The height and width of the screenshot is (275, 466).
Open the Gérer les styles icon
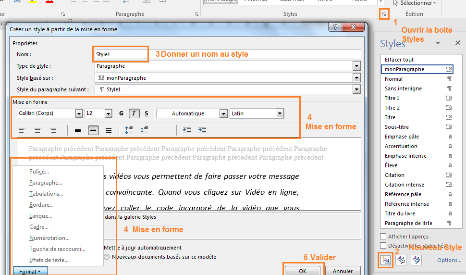(x=417, y=260)
